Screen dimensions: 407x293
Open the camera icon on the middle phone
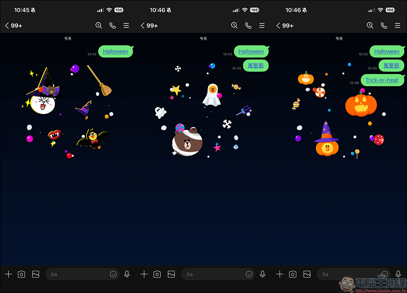pos(158,274)
